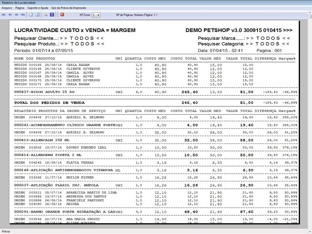Click the TOTAL DOS PEDIDOS DE VENDA row
This screenshot has height=234, width=312.
(47, 103)
